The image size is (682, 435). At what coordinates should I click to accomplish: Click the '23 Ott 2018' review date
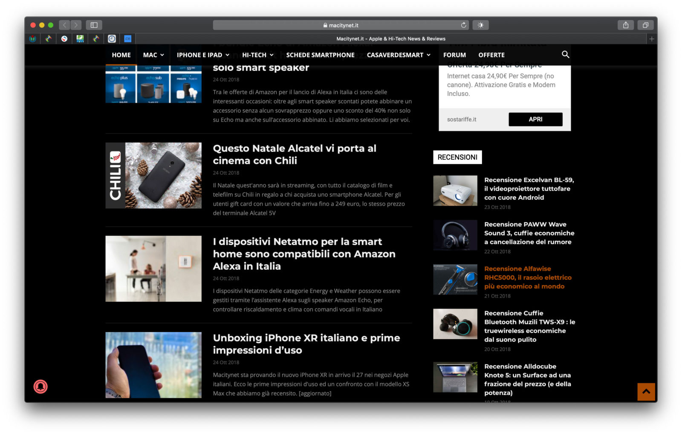497,207
